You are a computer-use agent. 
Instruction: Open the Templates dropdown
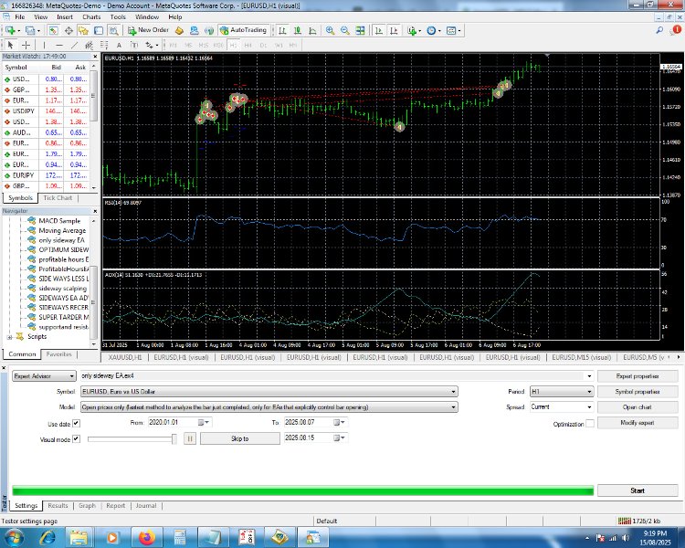[x=453, y=30]
